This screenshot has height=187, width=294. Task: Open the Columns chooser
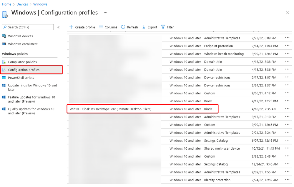108,27
